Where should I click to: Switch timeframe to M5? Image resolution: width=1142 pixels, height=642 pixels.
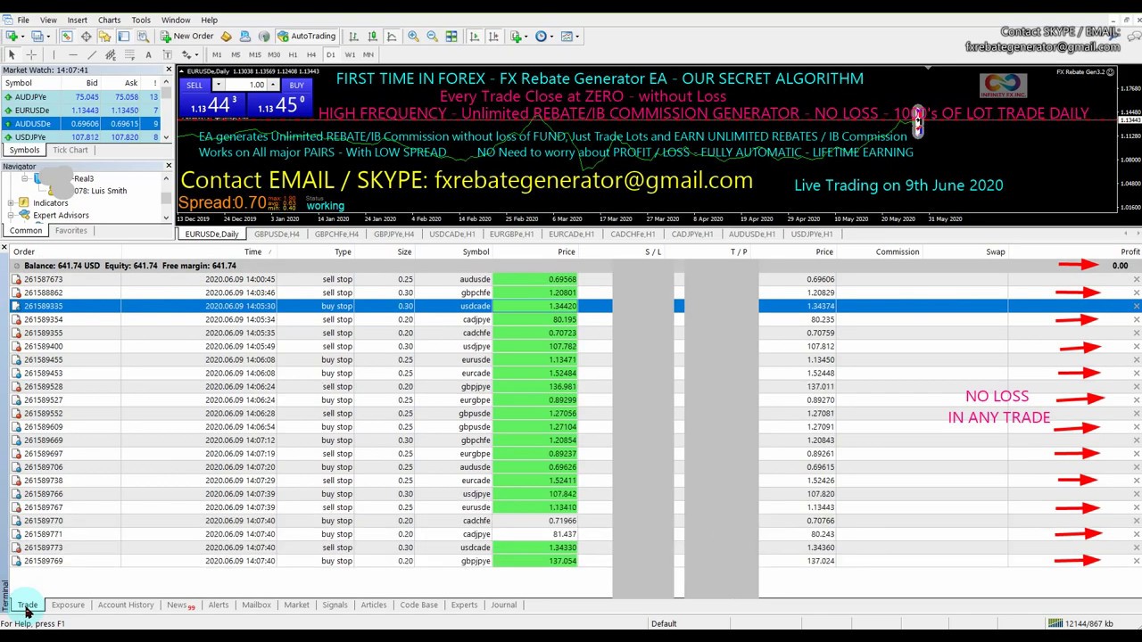(x=236, y=55)
